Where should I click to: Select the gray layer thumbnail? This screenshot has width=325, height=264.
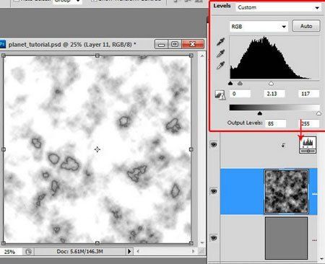pos(286,238)
